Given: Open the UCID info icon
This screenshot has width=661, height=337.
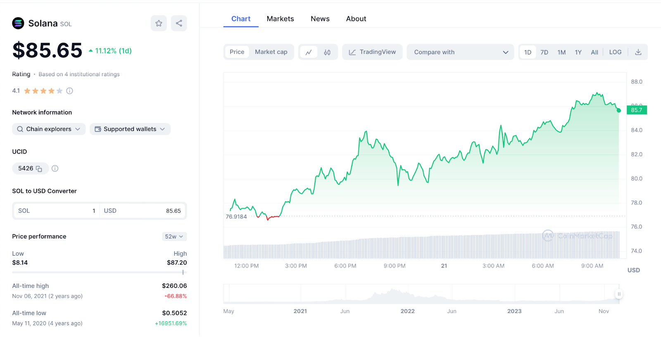Looking at the screenshot, I should (55, 168).
